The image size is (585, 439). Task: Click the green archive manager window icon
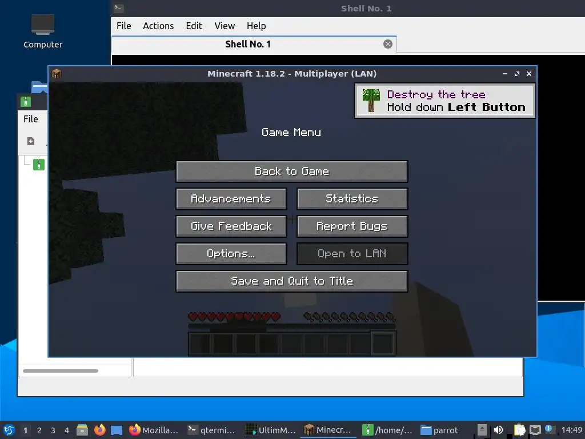pyautogui.click(x=26, y=102)
